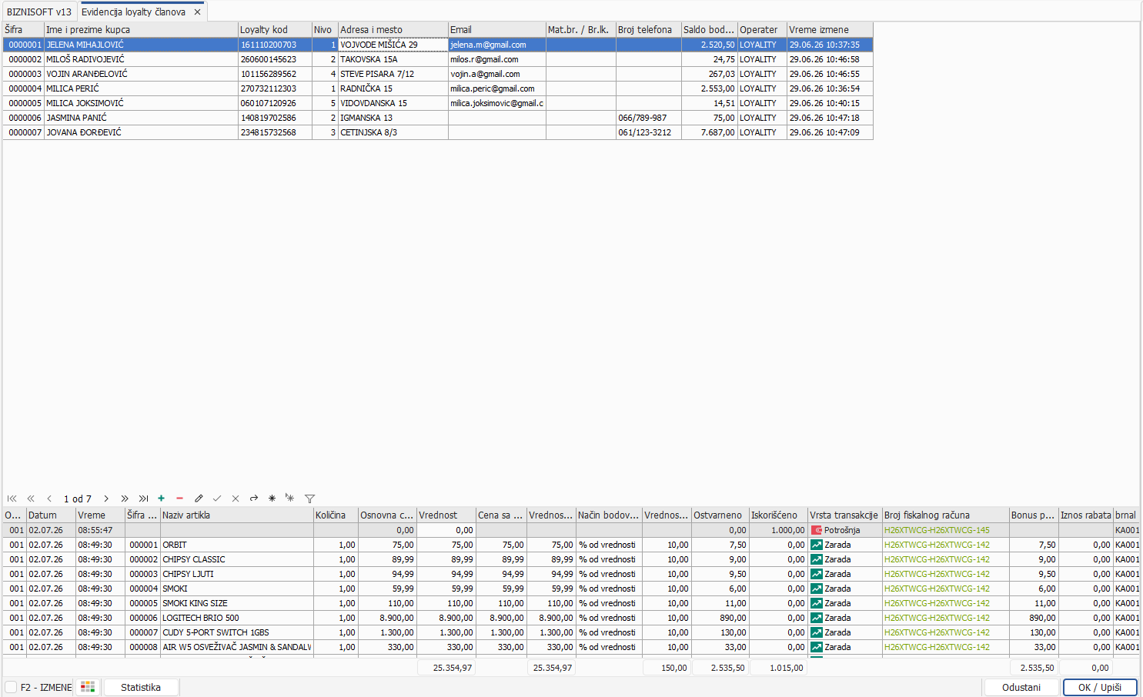Click the jelena.m@gmail.com email cell
1143x697 pixels.
[497, 45]
